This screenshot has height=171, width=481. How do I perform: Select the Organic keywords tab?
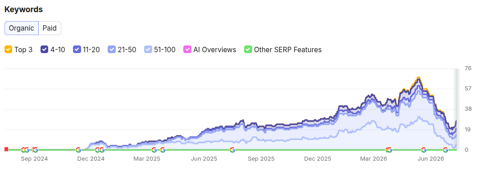22,28
